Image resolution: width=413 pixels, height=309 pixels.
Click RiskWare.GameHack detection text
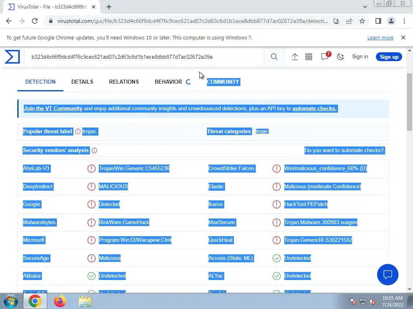124,222
